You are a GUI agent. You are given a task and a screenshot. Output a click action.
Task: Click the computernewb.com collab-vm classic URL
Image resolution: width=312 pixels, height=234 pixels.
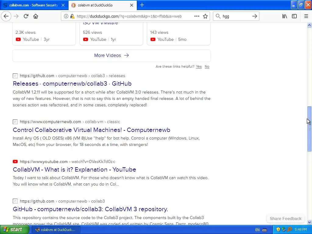pyautogui.click(x=70, y=122)
